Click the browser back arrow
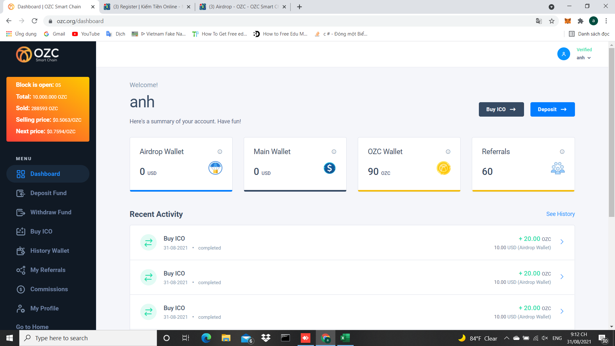Viewport: 615px width, 346px height. 9,21
